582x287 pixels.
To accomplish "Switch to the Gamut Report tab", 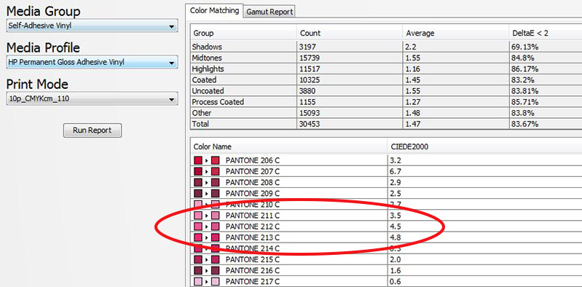I will (x=270, y=12).
